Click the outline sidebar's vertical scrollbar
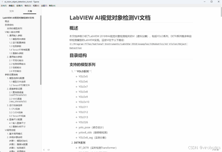The height and width of the screenshot is (152, 222). (x=41, y=50)
